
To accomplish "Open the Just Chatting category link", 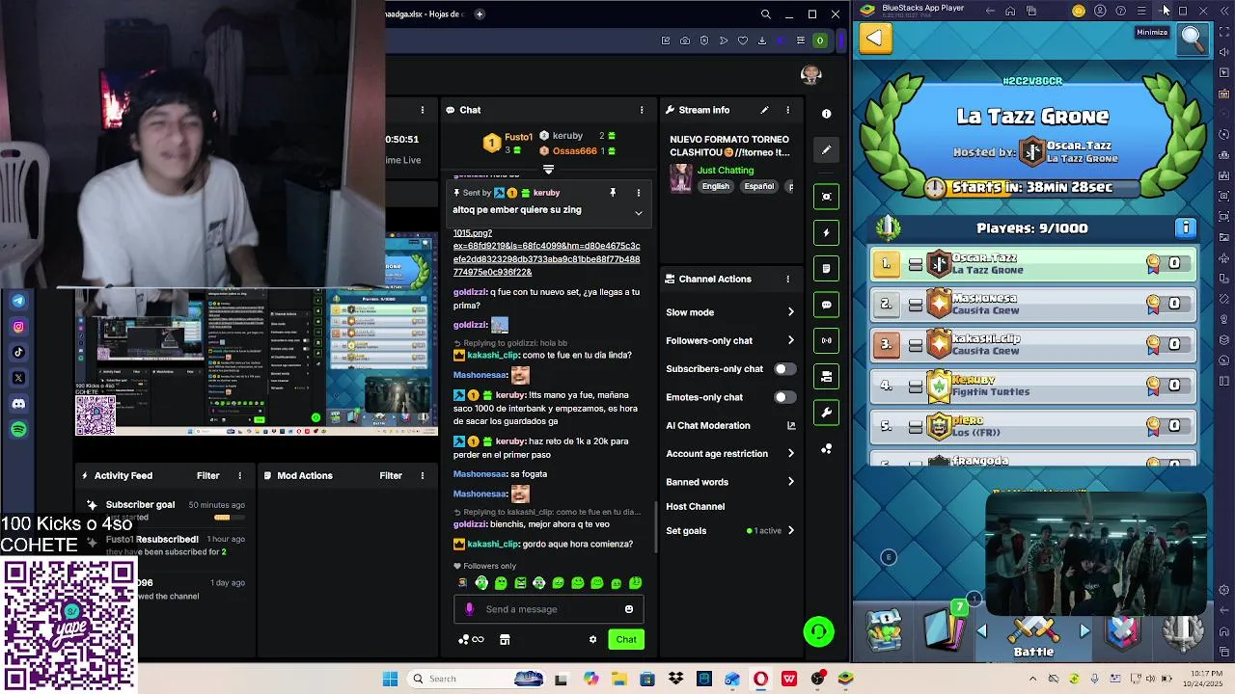I will point(726,171).
